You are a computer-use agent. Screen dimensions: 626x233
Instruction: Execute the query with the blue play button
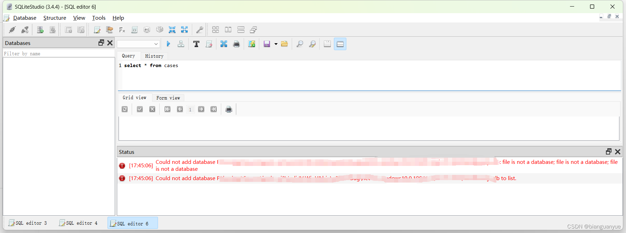click(x=168, y=44)
